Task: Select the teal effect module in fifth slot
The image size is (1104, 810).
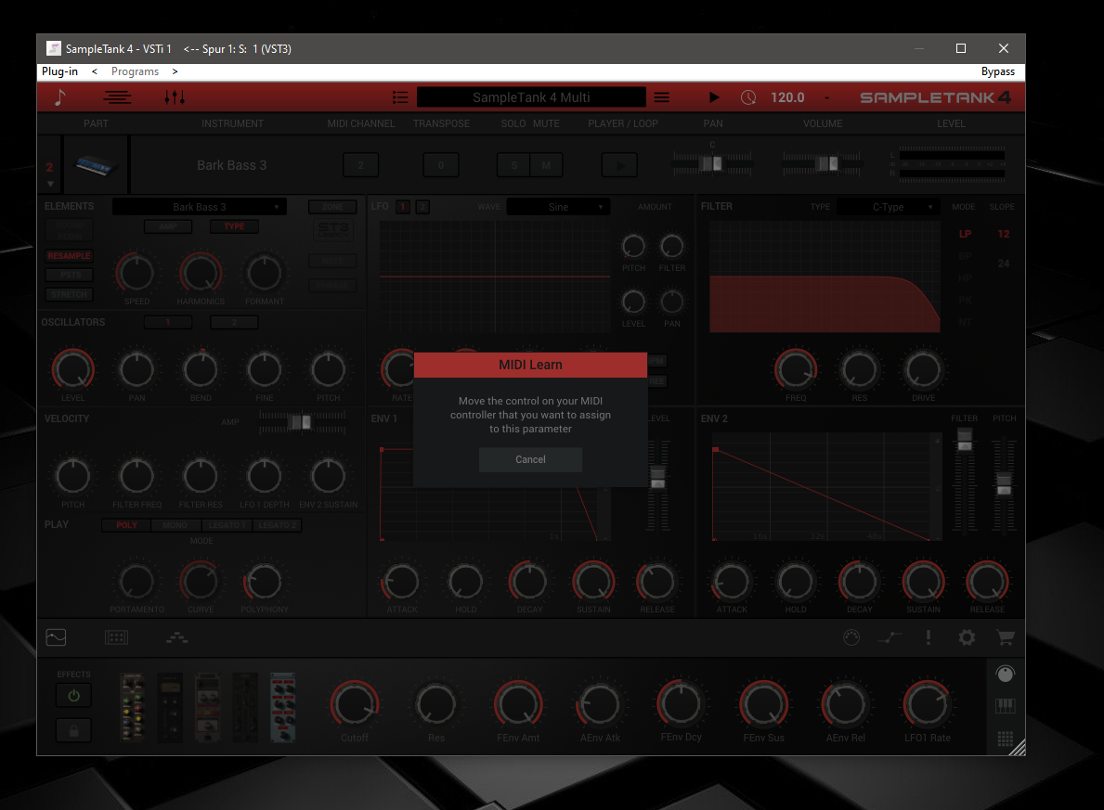Action: tap(283, 708)
